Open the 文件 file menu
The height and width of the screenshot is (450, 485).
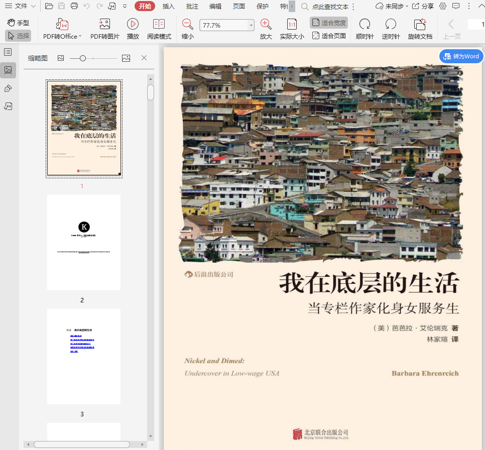pos(20,6)
